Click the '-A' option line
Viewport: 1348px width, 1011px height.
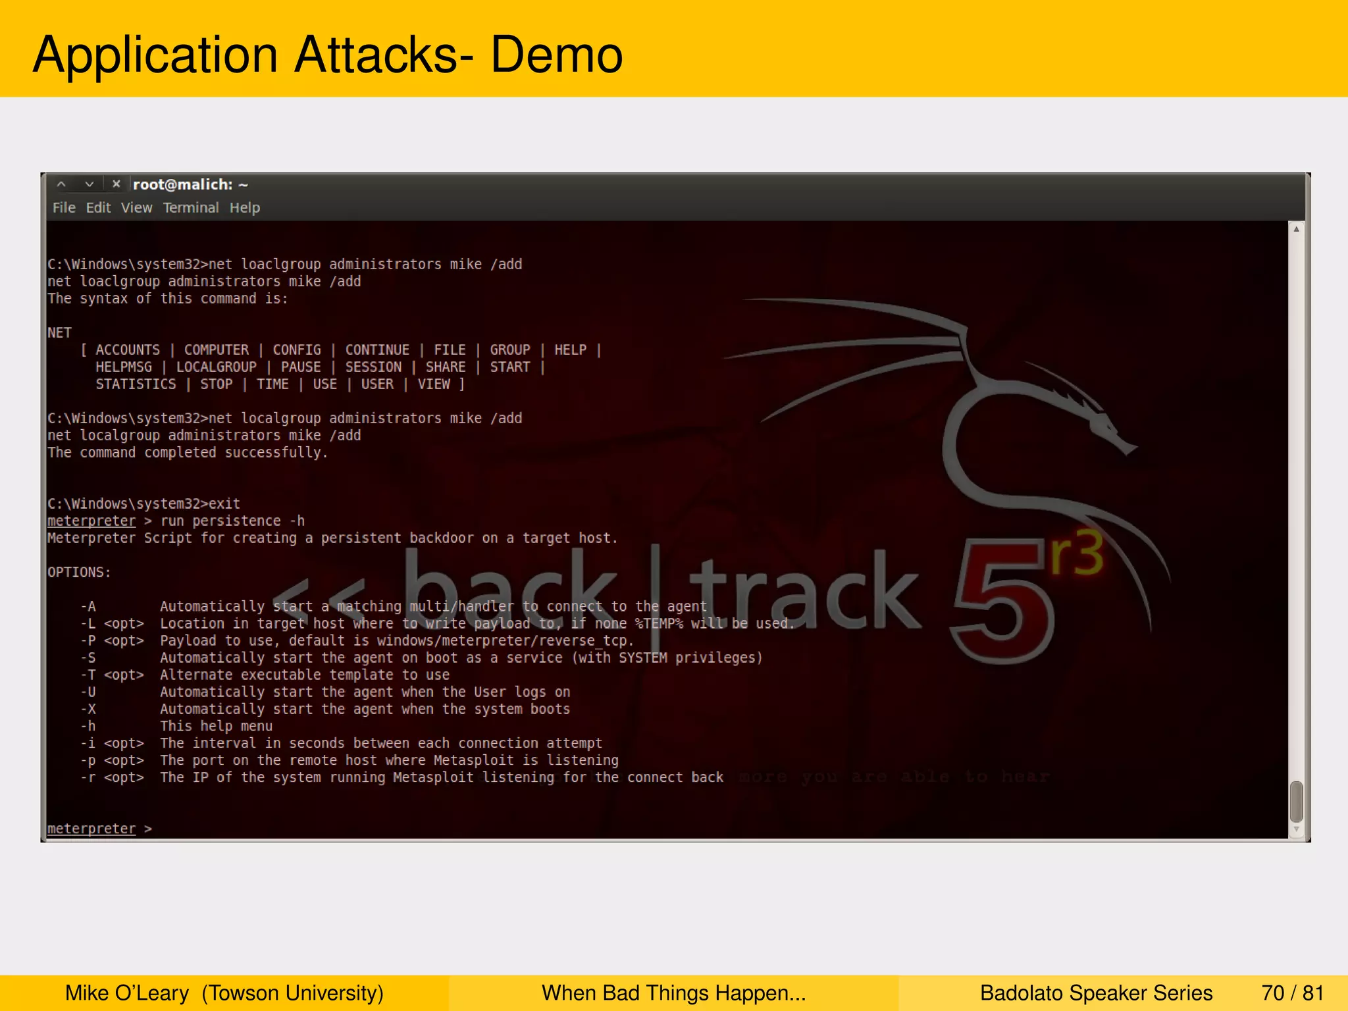(x=394, y=606)
